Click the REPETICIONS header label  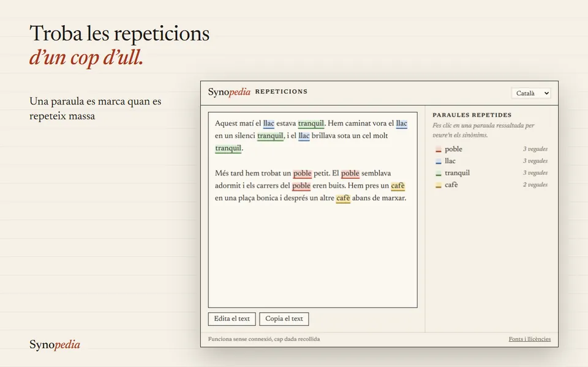[x=281, y=91]
